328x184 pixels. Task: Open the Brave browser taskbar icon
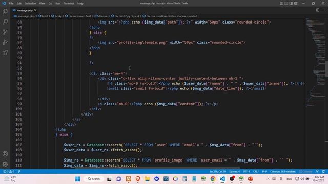(x=138, y=179)
